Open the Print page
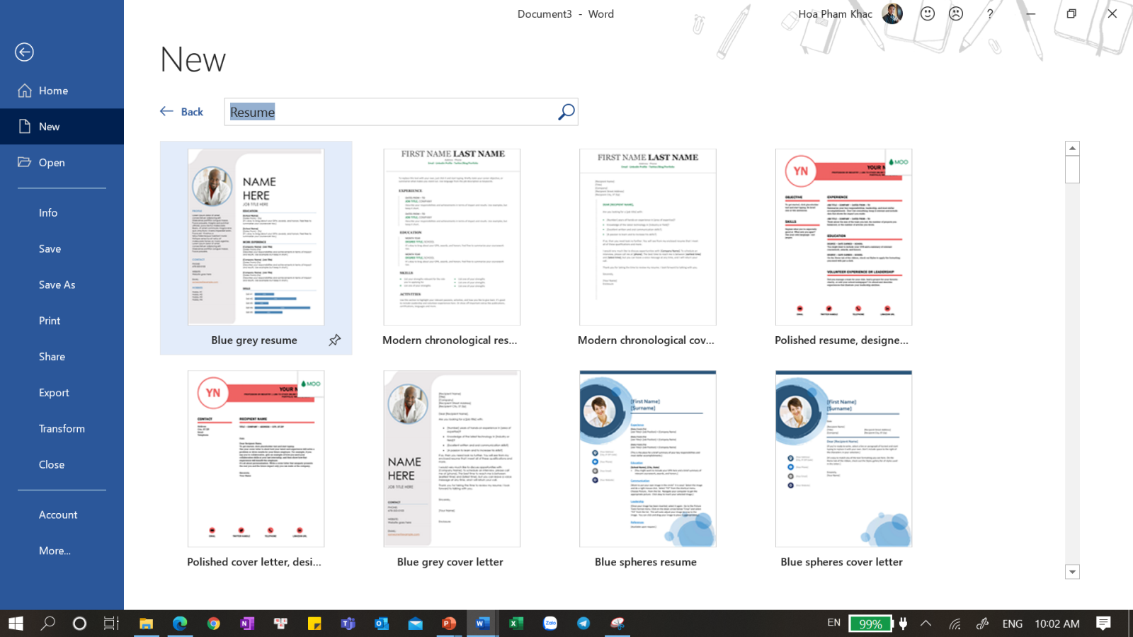This screenshot has height=637, width=1133. pos(62,321)
